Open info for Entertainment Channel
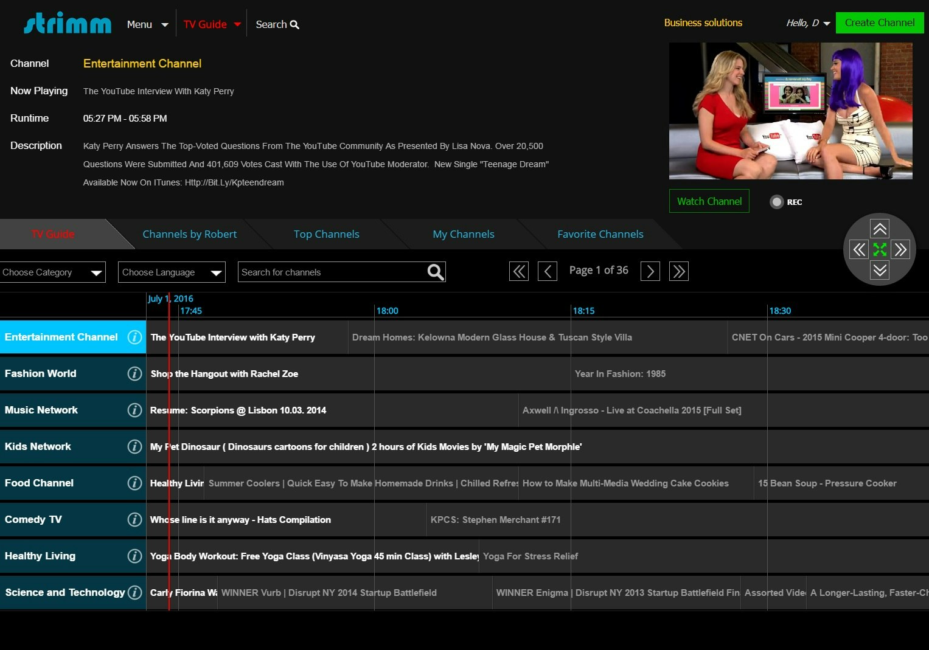Screen dimensions: 929x650 (134, 337)
